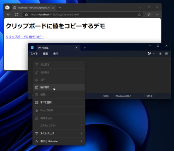
Task: Expand the Copilot dropdown chevron in Notepad
Action: [154, 53]
